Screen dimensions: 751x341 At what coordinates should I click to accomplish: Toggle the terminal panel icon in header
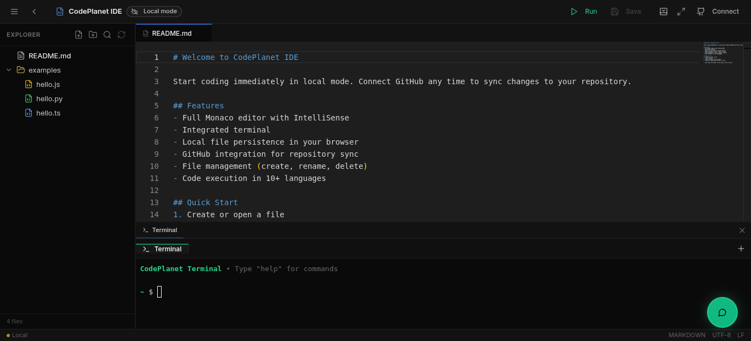click(664, 12)
